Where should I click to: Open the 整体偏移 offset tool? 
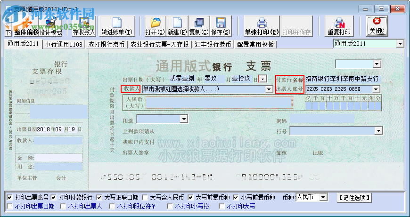tap(26, 27)
